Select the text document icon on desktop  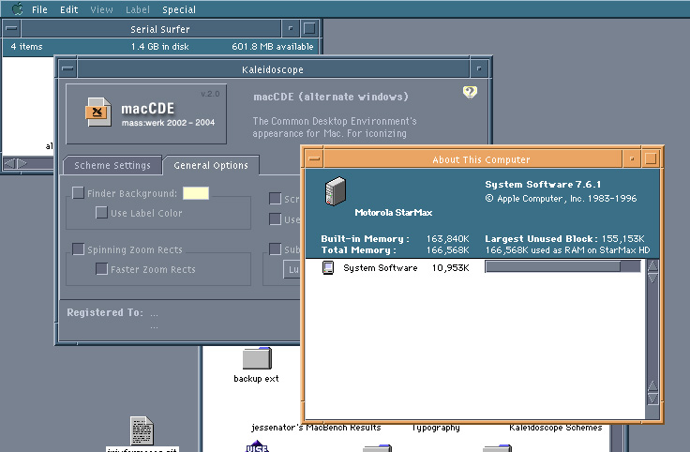pyautogui.click(x=141, y=430)
